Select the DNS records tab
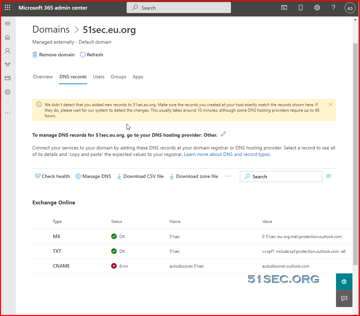This screenshot has height=316, width=360. [x=73, y=77]
